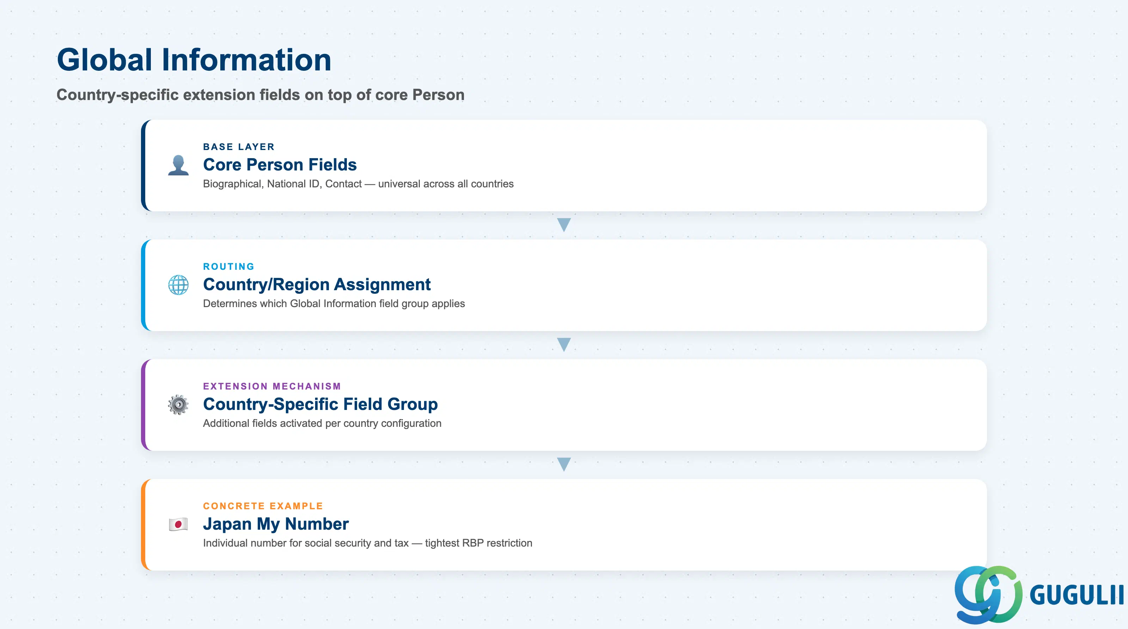Click the Gugulii swirl logo
Image resolution: width=1128 pixels, height=629 pixels.
988,594
